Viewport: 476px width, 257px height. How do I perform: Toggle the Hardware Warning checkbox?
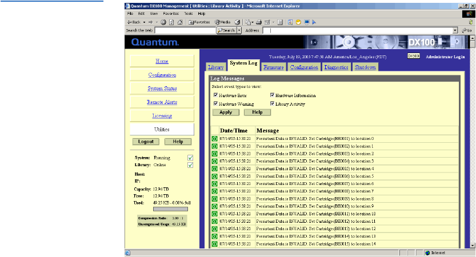pyautogui.click(x=215, y=103)
